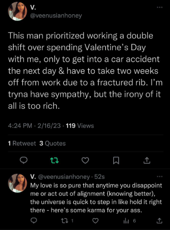170x230 pixels.
Task: Open the 3 Quotes list
Action: click(x=52, y=143)
